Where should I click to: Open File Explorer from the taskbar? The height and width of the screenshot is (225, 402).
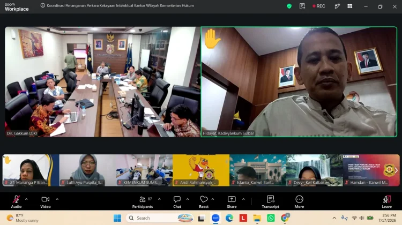click(257, 218)
